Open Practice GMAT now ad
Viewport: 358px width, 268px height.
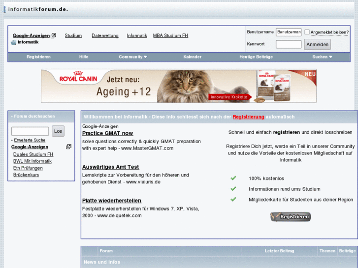click(x=107, y=133)
